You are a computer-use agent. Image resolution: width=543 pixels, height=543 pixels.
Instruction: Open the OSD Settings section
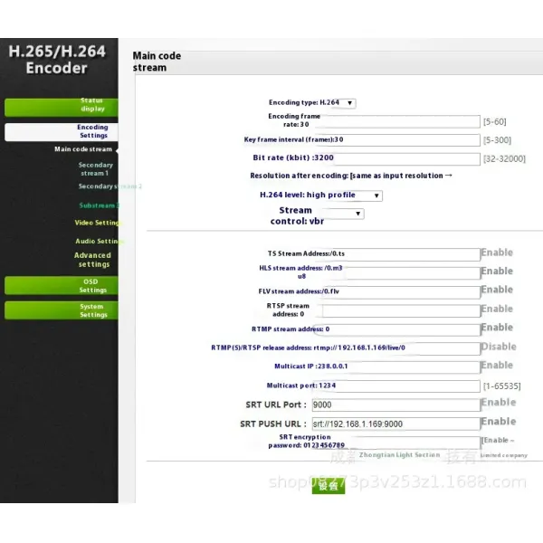pyautogui.click(x=62, y=286)
